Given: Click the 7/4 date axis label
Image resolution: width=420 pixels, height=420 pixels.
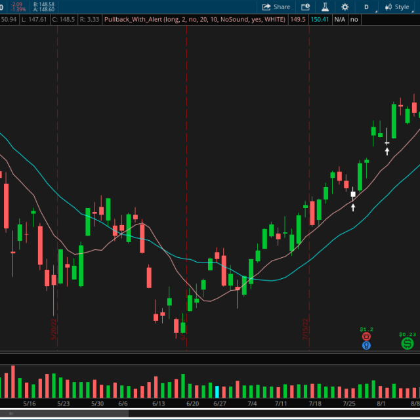Looking at the screenshot, I should [252, 404].
